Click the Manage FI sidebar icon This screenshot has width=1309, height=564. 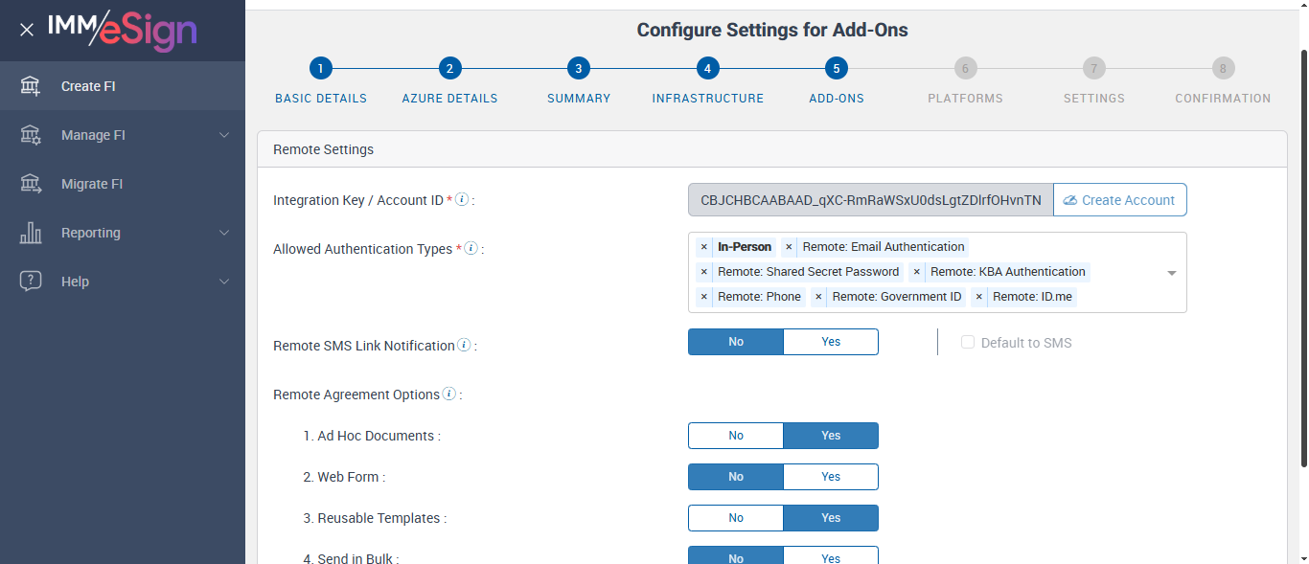click(31, 135)
